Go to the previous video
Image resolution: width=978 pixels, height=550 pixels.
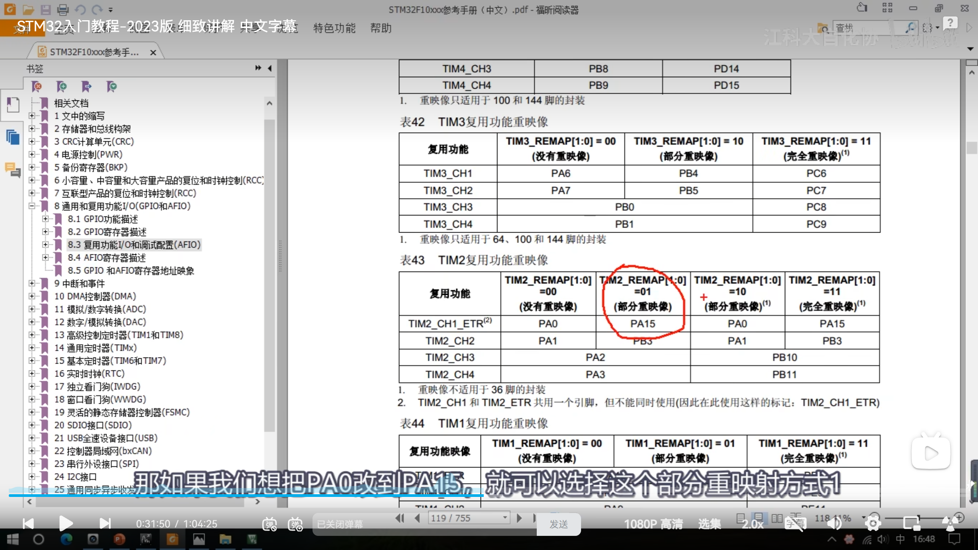coord(28,524)
